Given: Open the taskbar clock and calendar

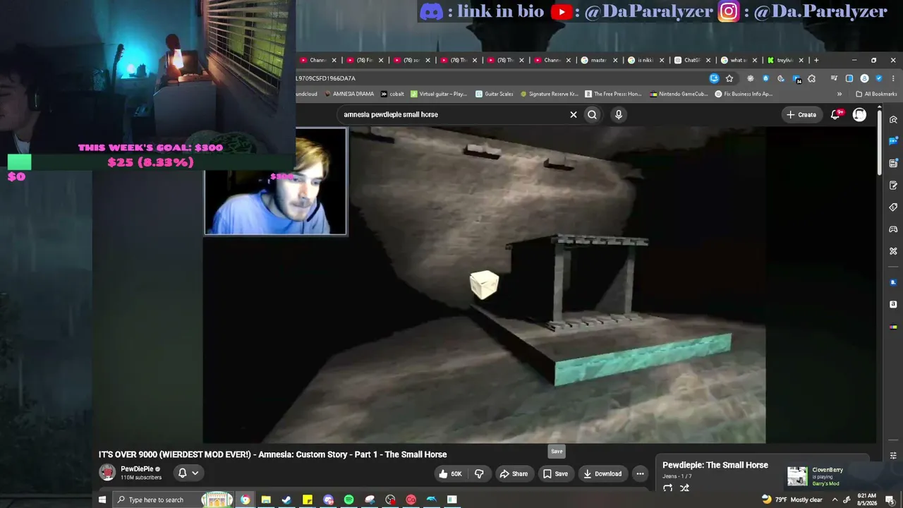Looking at the screenshot, I should pyautogui.click(x=866, y=500).
